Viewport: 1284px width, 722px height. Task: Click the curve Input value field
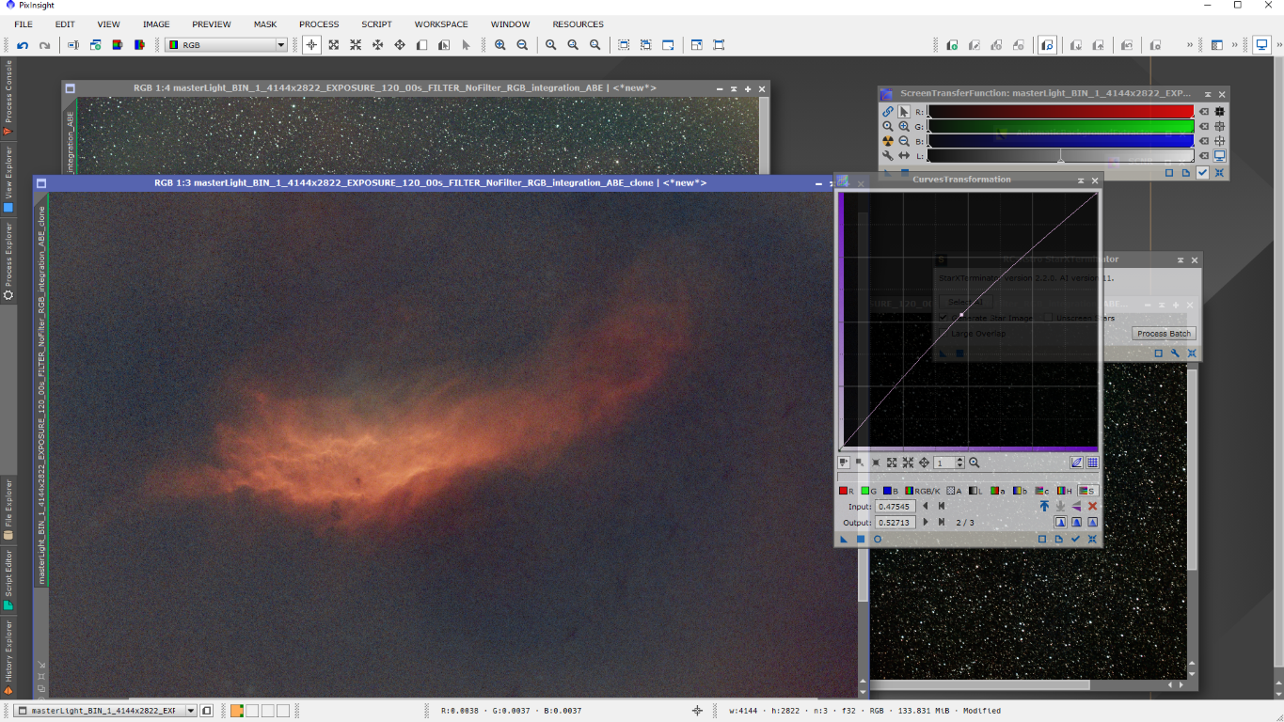895,507
